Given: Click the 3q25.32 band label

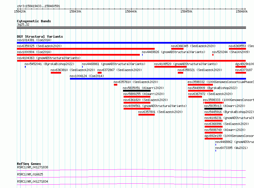Looking at the screenshot, I should pyautogui.click(x=23, y=25).
